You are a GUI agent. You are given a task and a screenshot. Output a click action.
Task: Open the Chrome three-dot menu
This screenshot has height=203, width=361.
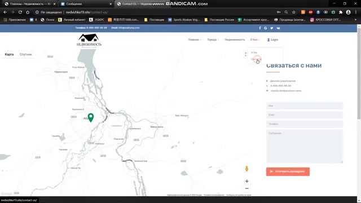(356, 12)
